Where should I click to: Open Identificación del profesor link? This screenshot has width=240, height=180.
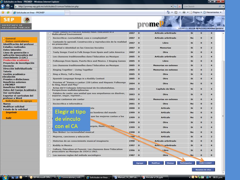(18, 44)
